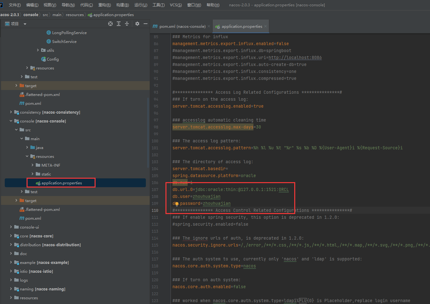
Task: Expand the console-ui folder
Action: [x=11, y=227]
